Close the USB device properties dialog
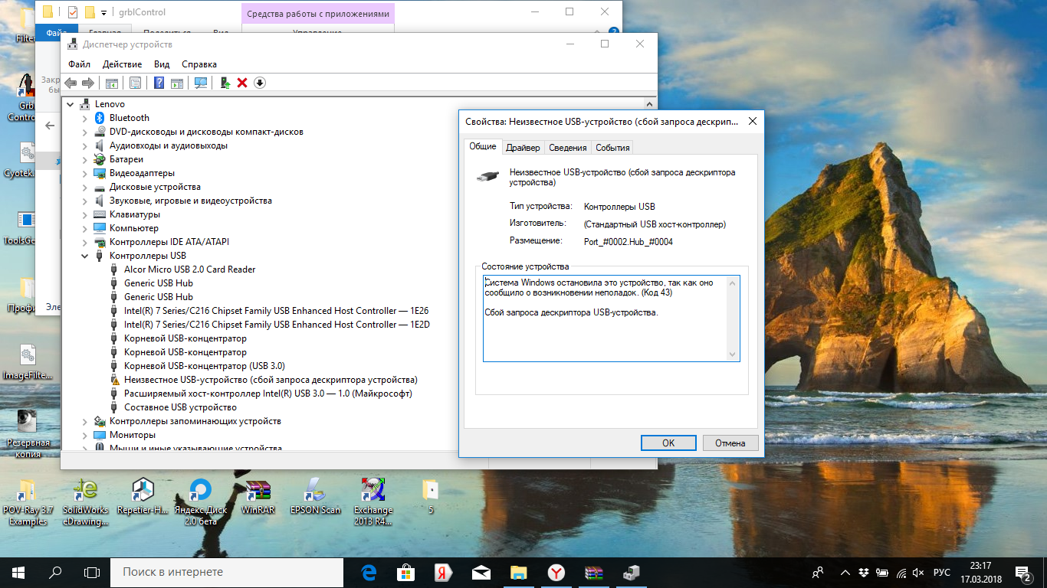The width and height of the screenshot is (1047, 588). coord(752,121)
